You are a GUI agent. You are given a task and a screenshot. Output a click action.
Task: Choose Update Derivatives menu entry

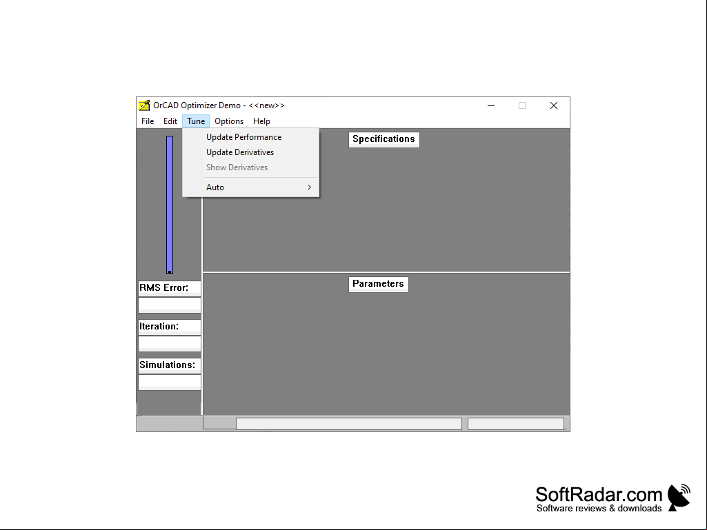coord(250,152)
